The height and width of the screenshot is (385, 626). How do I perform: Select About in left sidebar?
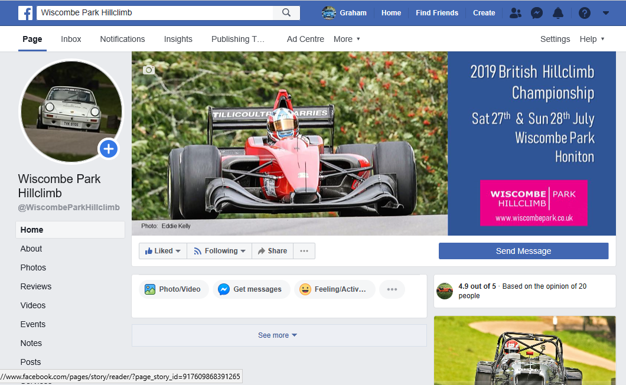coord(31,249)
